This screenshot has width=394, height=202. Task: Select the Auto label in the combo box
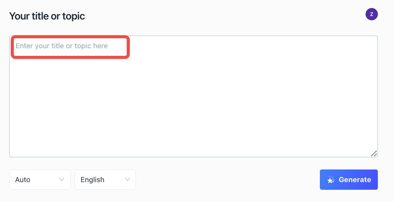23,180
